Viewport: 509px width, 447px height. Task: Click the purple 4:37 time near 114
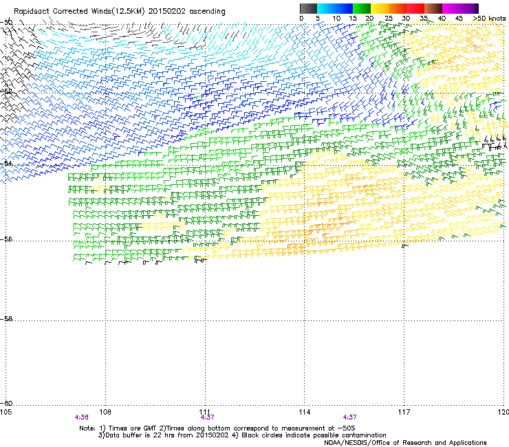pos(349,417)
